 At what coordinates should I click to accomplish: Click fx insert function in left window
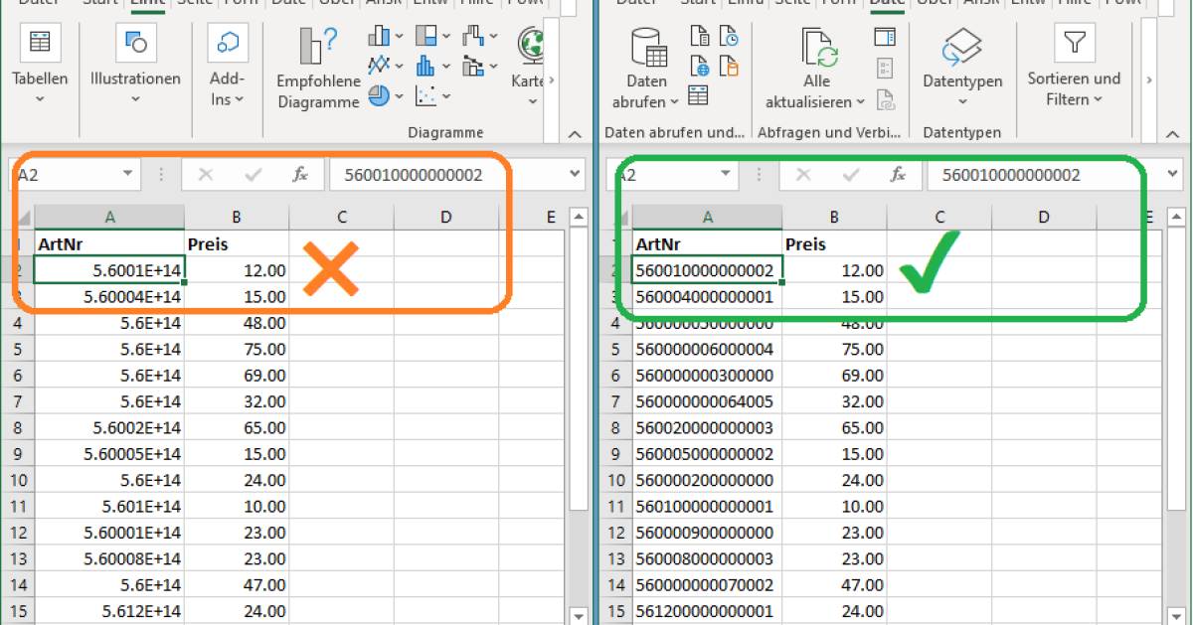tap(300, 175)
